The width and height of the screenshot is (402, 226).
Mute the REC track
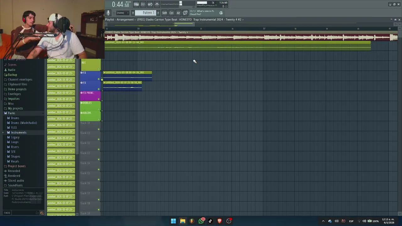coord(99,69)
